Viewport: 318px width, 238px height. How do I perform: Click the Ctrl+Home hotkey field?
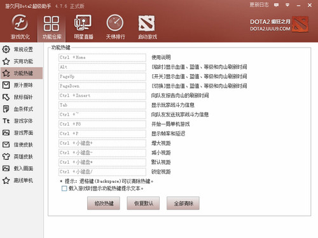102,58
